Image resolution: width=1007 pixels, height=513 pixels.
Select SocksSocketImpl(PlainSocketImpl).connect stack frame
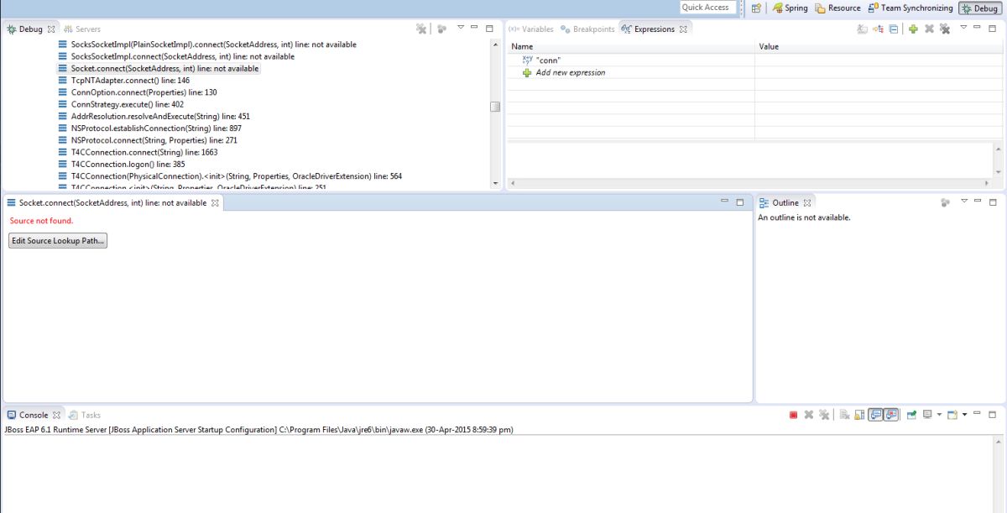pos(207,44)
